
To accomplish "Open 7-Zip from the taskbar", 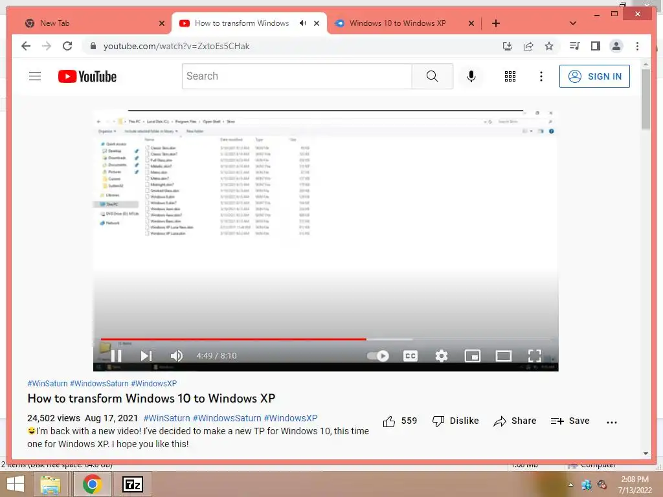I will point(133,484).
